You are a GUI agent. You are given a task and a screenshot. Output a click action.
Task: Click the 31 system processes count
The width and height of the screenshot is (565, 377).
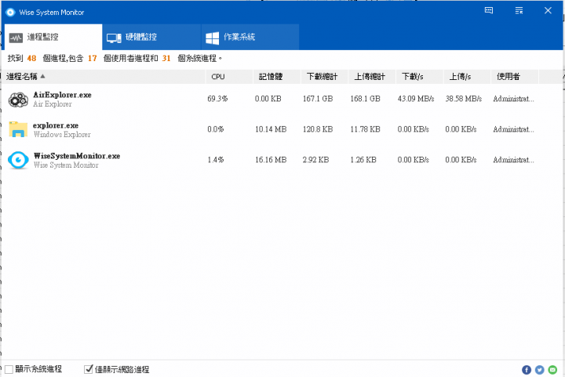(166, 58)
